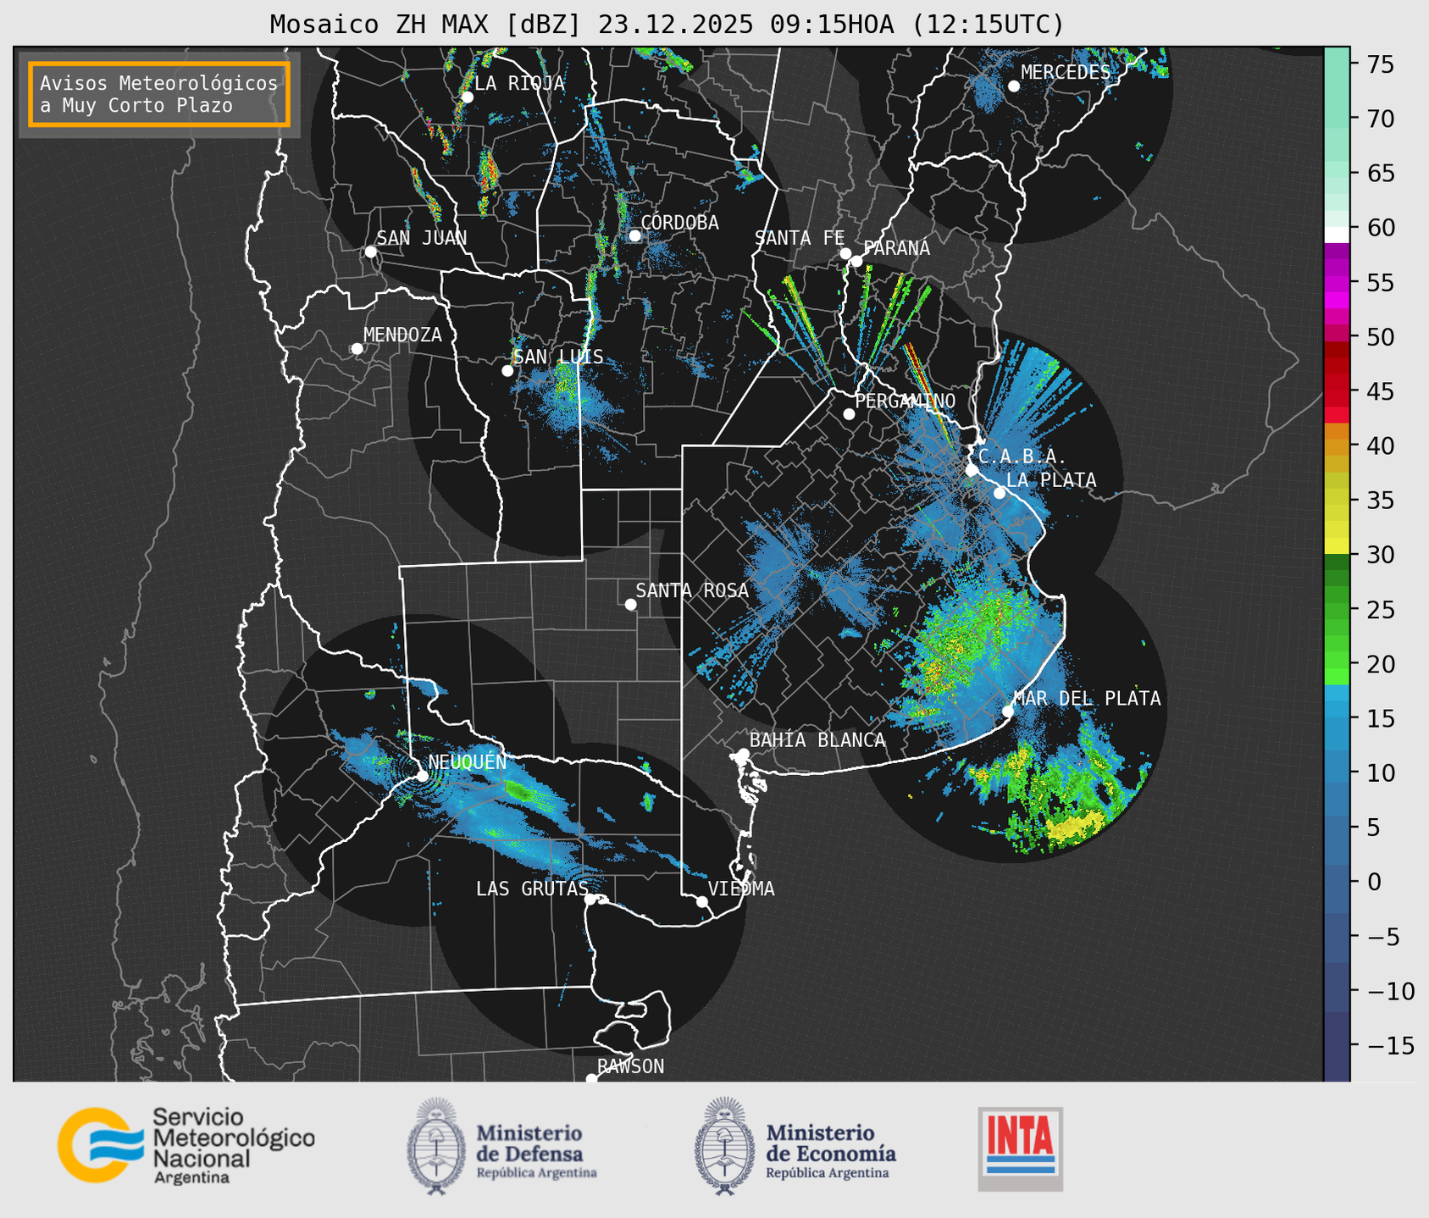The width and height of the screenshot is (1429, 1218).
Task: Select the Viedma city marker dot
Action: coord(701,901)
